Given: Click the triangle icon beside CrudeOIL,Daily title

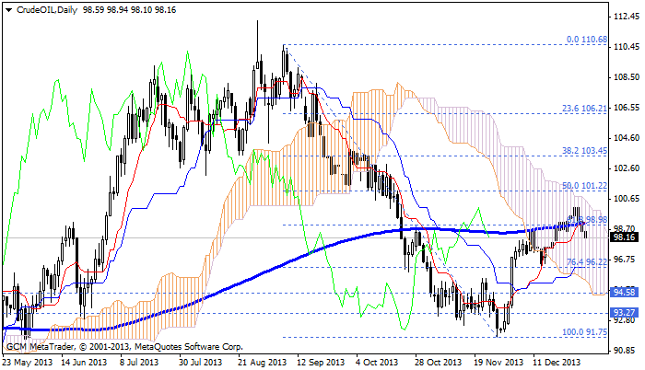Looking at the screenshot, I should click(x=6, y=7).
